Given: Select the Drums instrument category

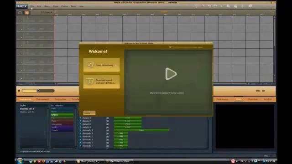Looking at the screenshot, I should tap(62, 115).
